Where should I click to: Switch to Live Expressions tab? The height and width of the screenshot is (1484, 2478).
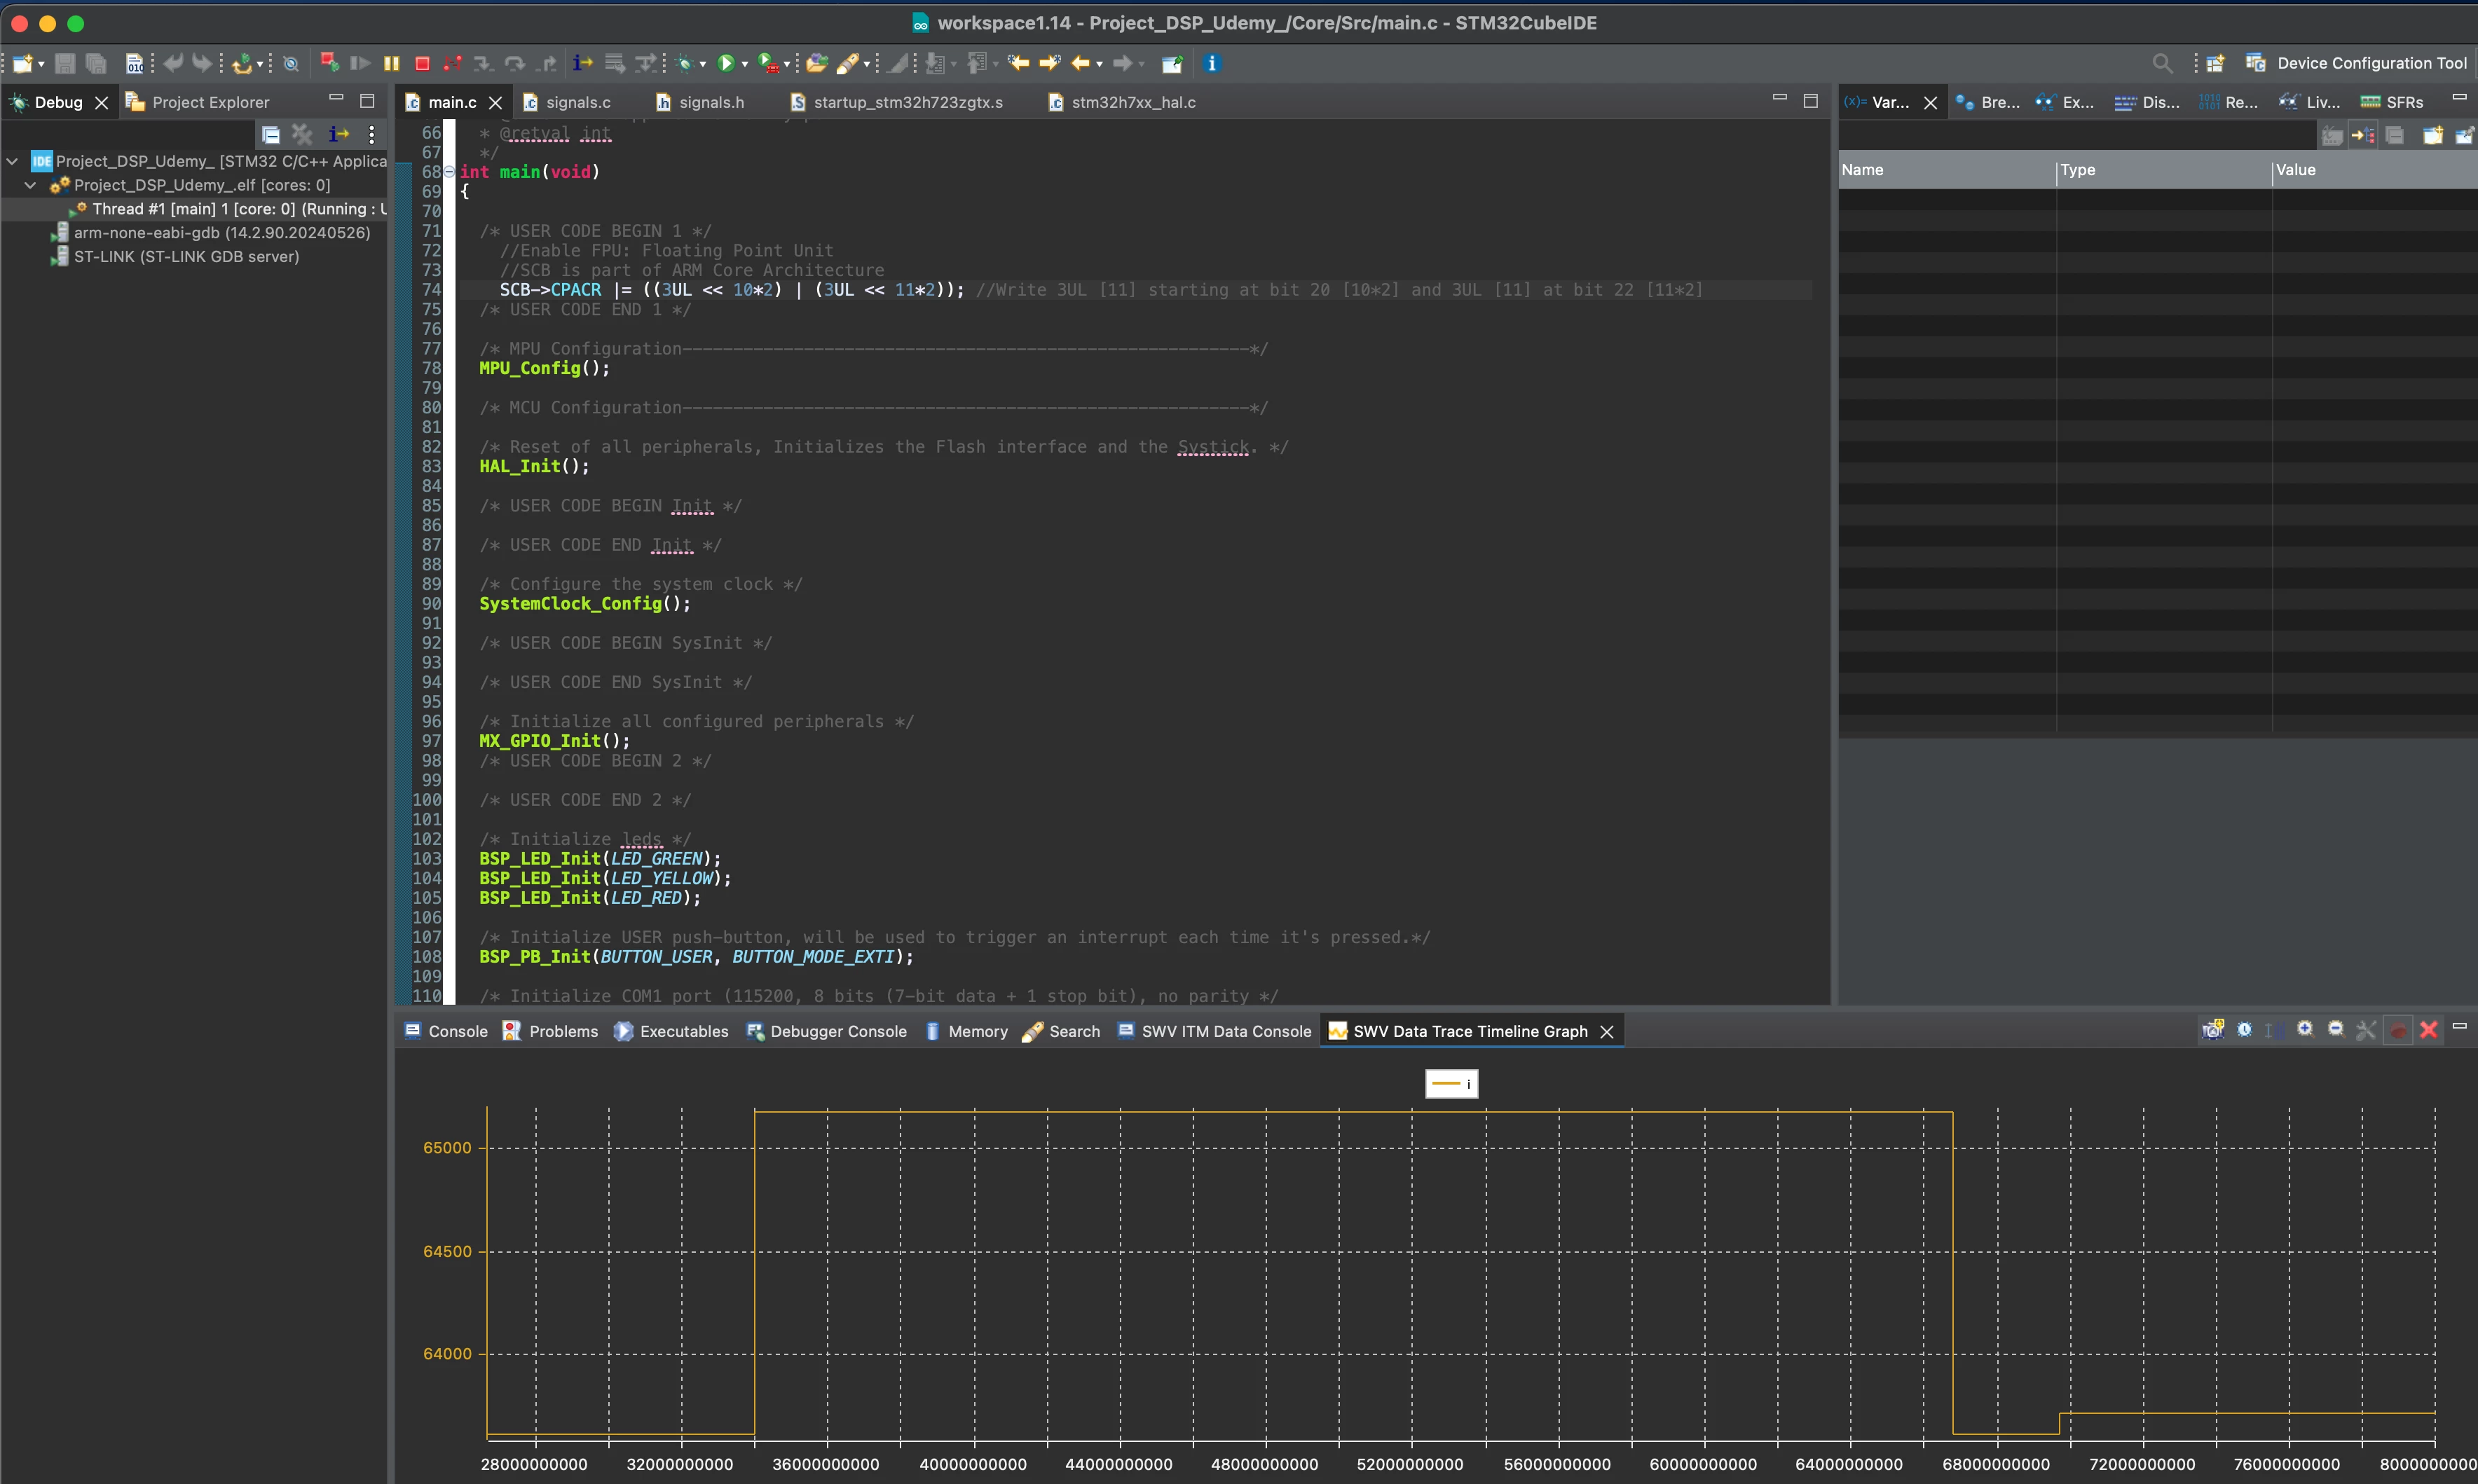coord(2309,102)
